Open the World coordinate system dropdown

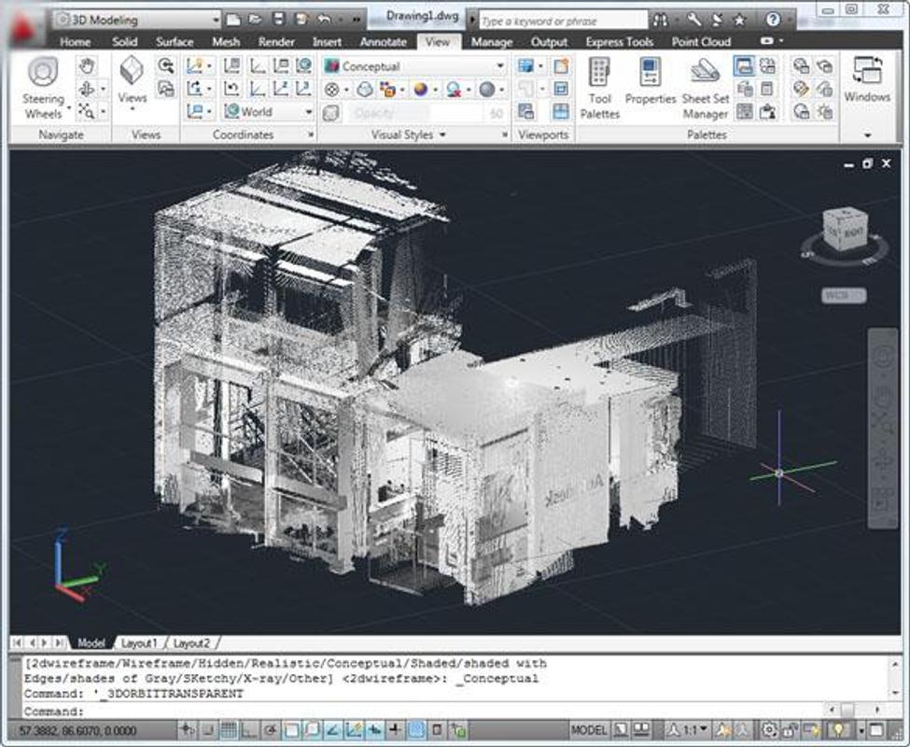[x=269, y=111]
